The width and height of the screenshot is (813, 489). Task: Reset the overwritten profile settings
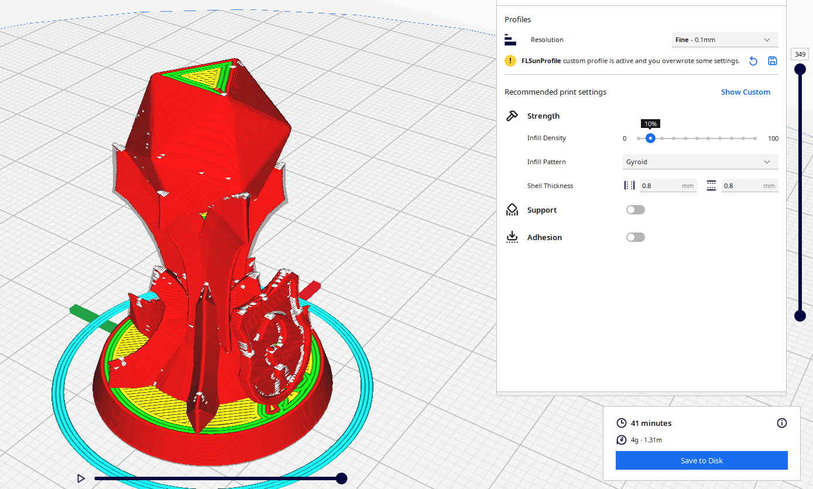coord(753,60)
